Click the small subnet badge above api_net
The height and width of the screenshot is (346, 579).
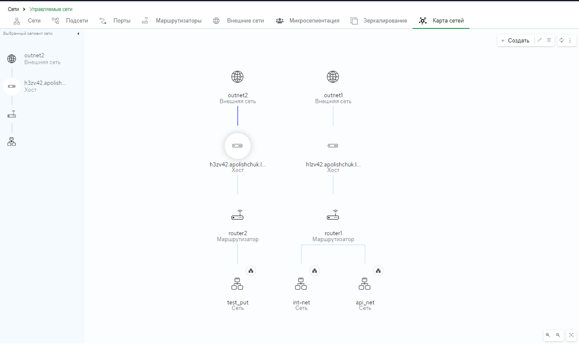click(x=378, y=270)
